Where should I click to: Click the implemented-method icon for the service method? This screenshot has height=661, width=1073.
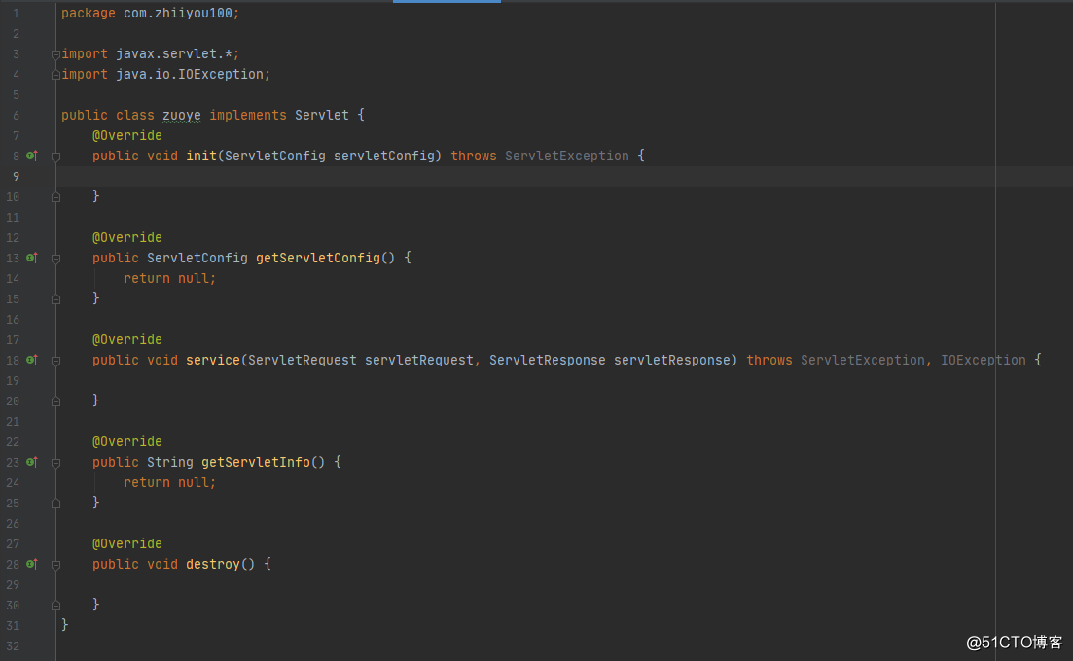[x=31, y=360]
